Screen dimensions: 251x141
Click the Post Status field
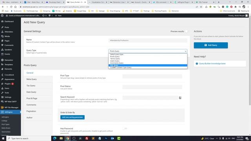(x=152, y=87)
